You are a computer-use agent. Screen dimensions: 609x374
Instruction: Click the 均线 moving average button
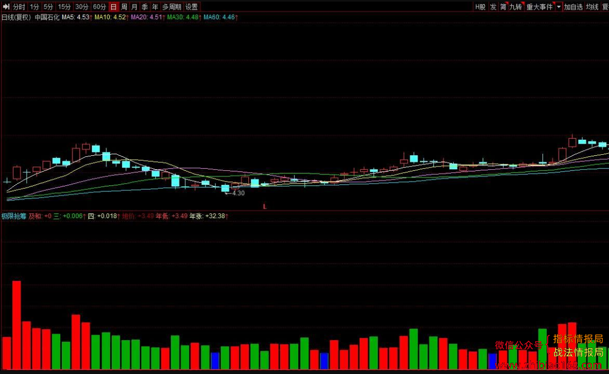(x=592, y=6)
